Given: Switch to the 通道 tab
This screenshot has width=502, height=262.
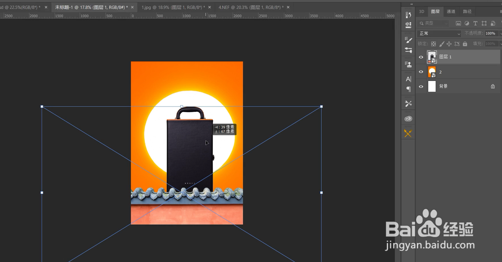Looking at the screenshot, I should tap(451, 12).
